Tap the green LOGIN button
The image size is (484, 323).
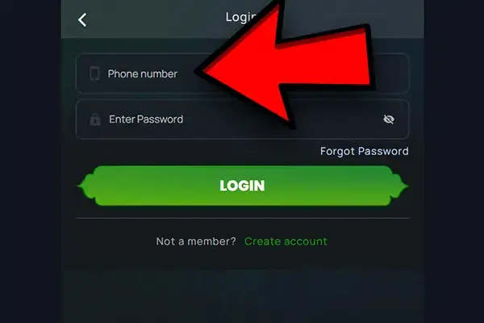[x=243, y=186]
